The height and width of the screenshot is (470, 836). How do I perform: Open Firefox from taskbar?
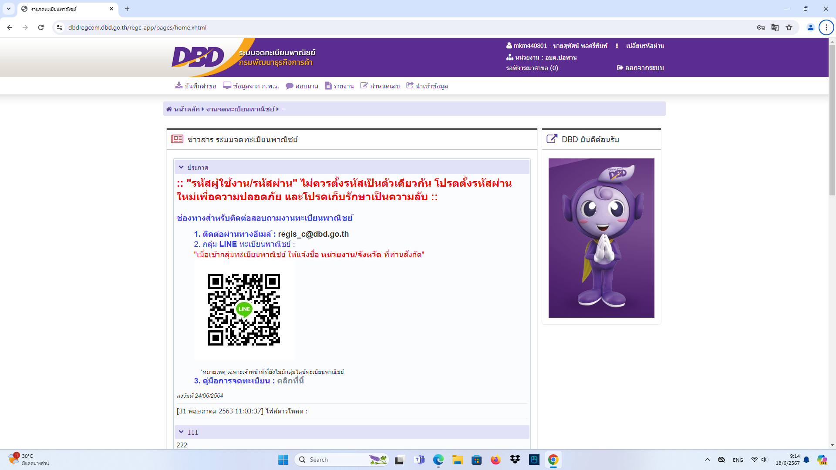(496, 460)
